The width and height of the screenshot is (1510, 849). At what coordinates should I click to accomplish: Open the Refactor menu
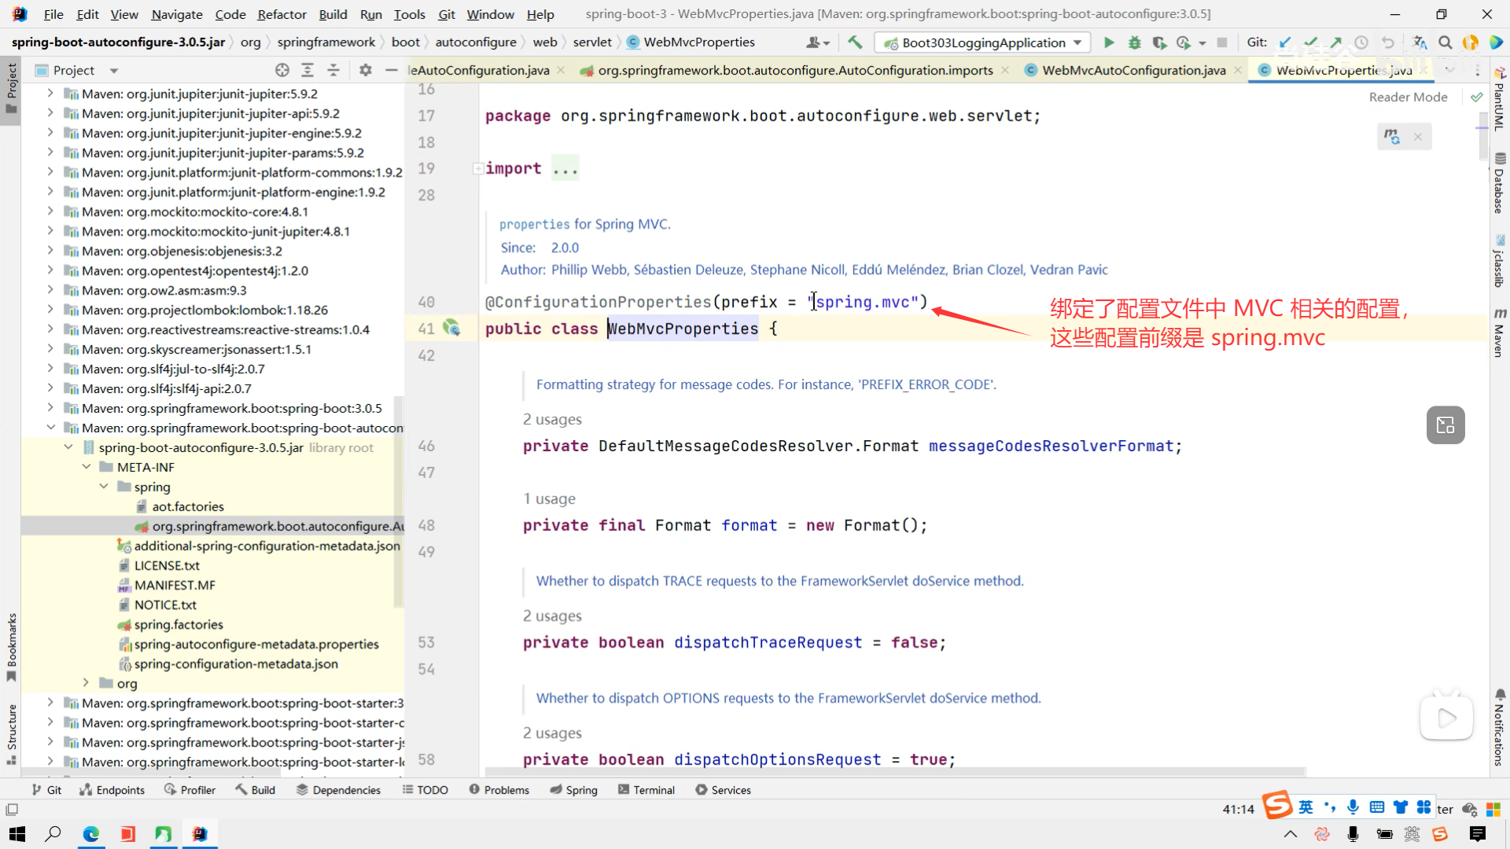282,14
